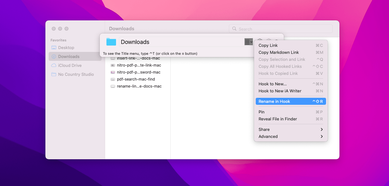Select the Desktop icon in the sidebar

pyautogui.click(x=53, y=47)
